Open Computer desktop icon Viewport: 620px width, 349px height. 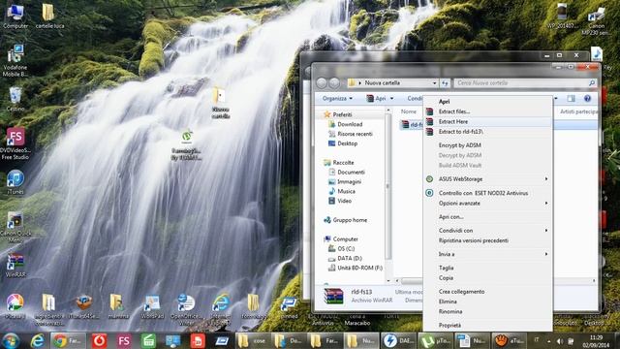click(15, 17)
